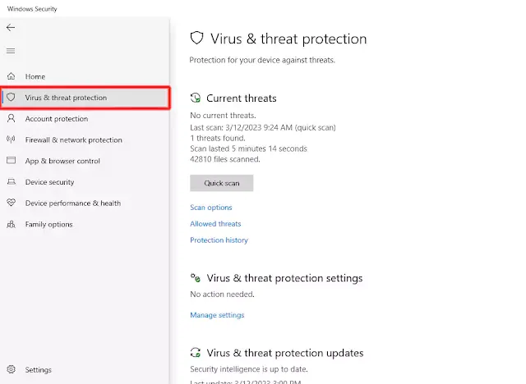The width and height of the screenshot is (526, 384).
Task: Click 'Scan lasted 5 minutes 14 seconds'
Action: [x=248, y=149]
